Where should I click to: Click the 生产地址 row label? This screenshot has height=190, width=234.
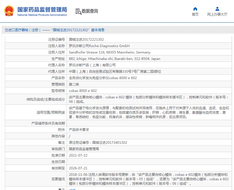pos(58,59)
